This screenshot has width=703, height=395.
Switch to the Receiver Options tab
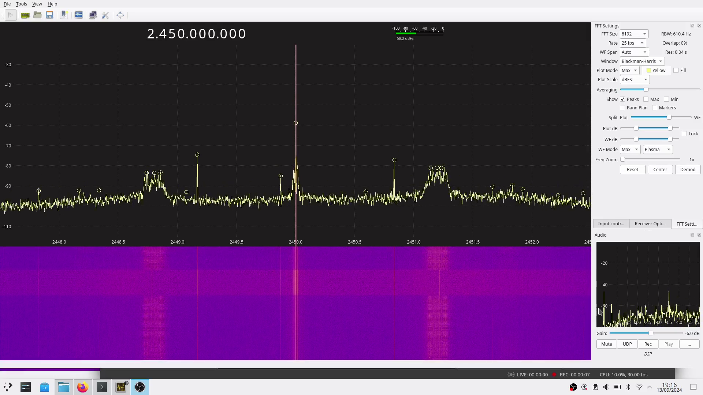point(650,224)
